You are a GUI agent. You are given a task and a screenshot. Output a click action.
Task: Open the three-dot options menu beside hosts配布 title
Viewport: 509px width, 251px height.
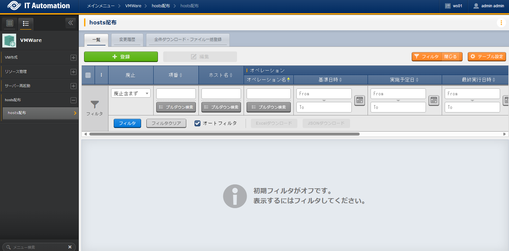(x=501, y=23)
